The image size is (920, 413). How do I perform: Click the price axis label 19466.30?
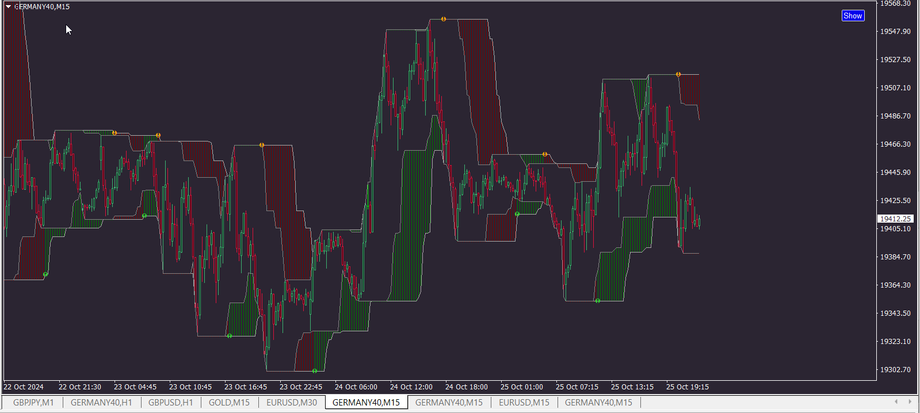pyautogui.click(x=895, y=144)
